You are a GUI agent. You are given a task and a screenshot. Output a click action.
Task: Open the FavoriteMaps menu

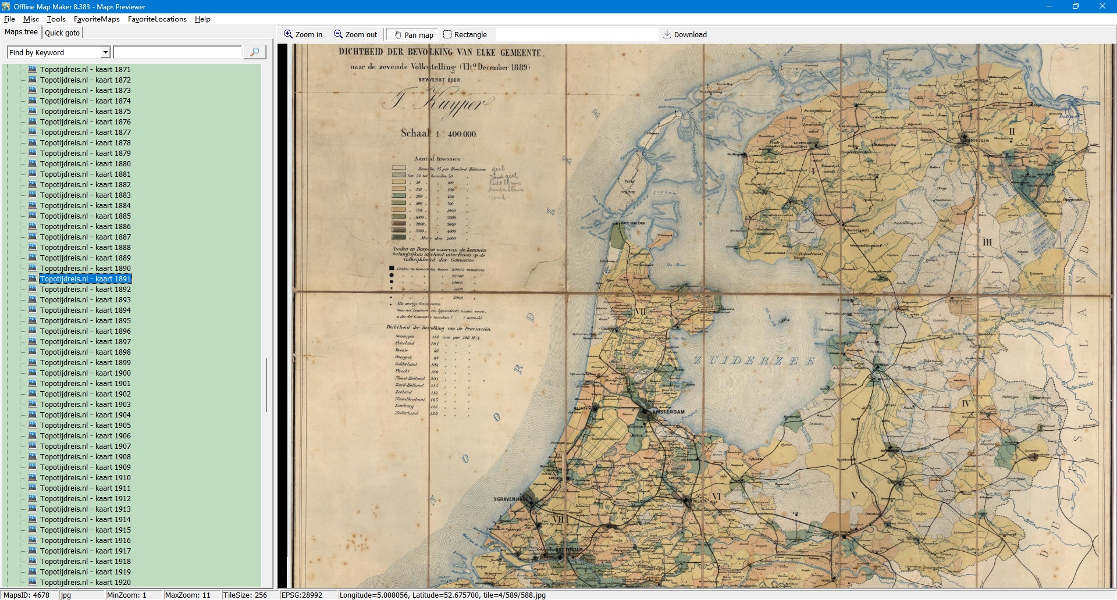click(97, 19)
